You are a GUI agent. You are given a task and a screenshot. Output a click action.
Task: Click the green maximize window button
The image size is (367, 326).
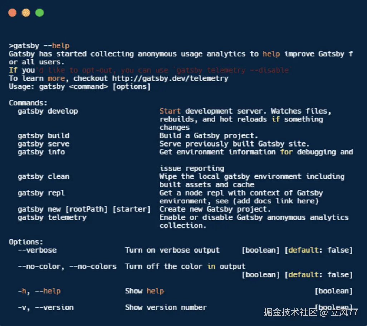(x=40, y=13)
